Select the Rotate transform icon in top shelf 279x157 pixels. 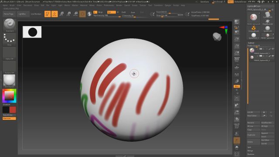coord(75,14)
